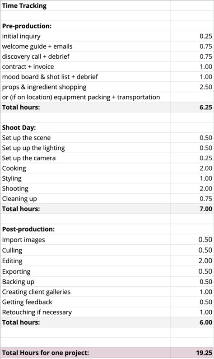Click the props & ingredient shopping value 2.50

[192, 87]
